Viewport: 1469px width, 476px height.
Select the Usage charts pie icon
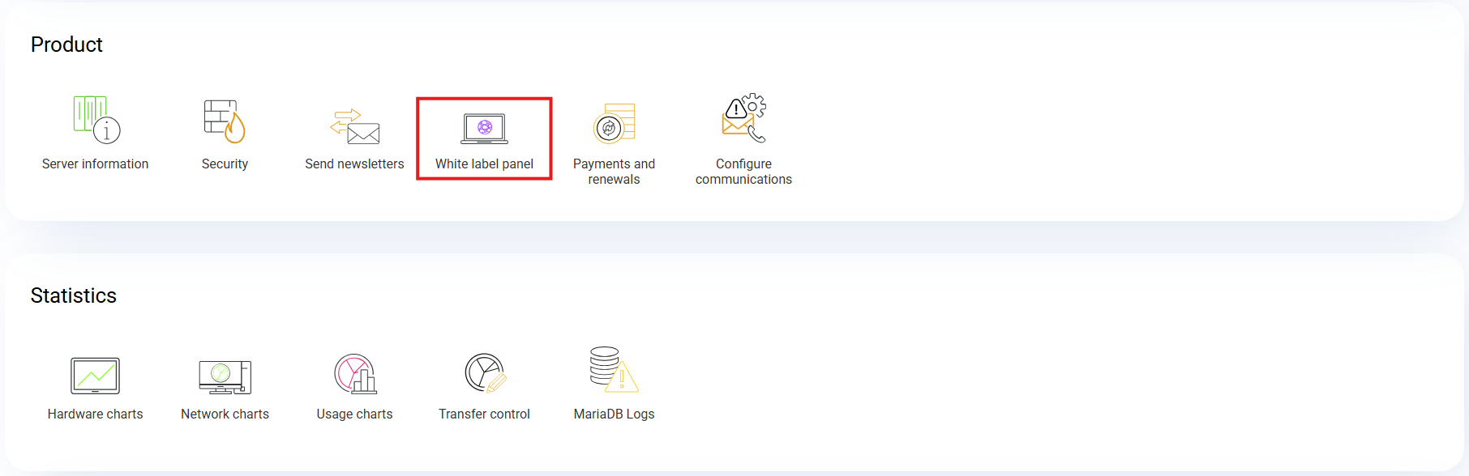(x=355, y=374)
